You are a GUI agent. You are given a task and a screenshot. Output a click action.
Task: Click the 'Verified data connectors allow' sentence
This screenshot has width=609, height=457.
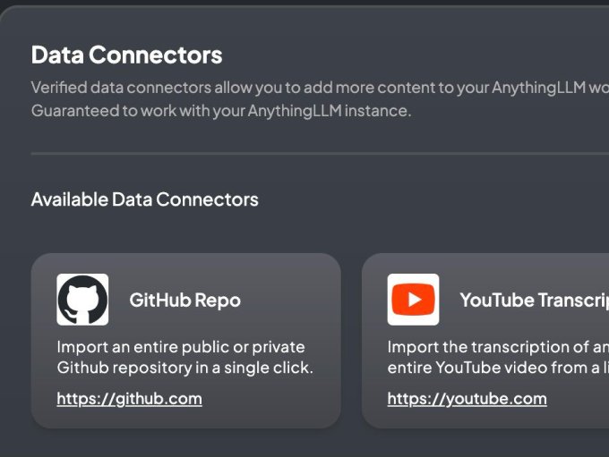click(269, 88)
